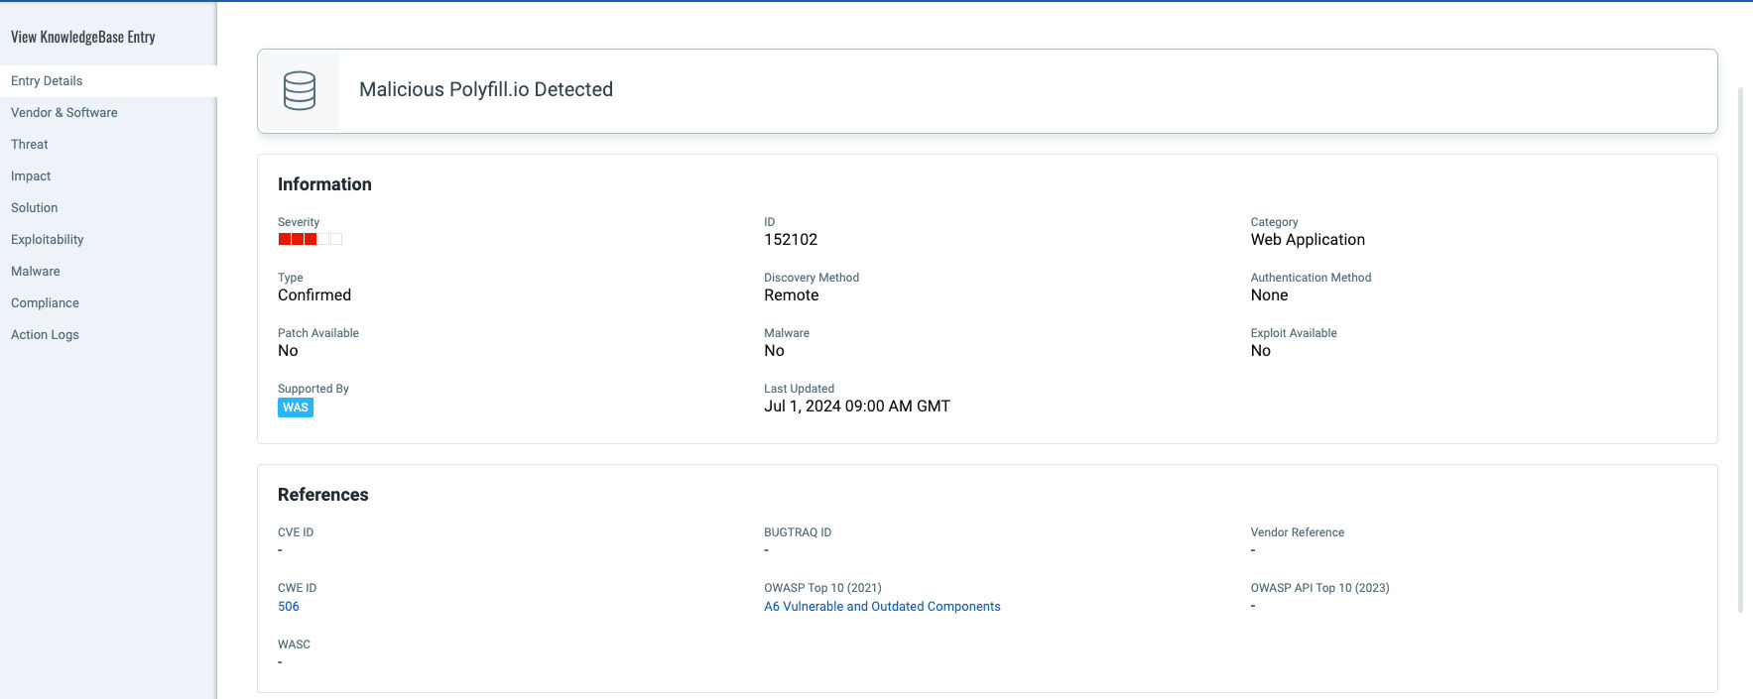The height and width of the screenshot is (699, 1753).
Task: Select the ID value 152102
Action: pos(791,240)
